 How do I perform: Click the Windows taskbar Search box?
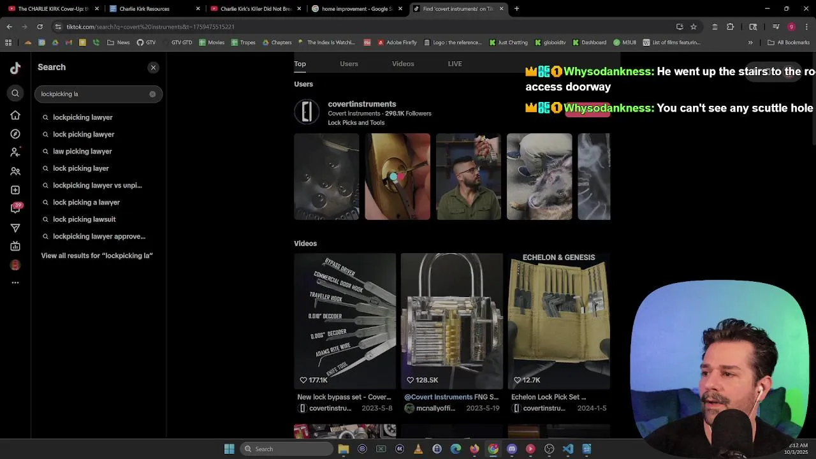(x=288, y=449)
